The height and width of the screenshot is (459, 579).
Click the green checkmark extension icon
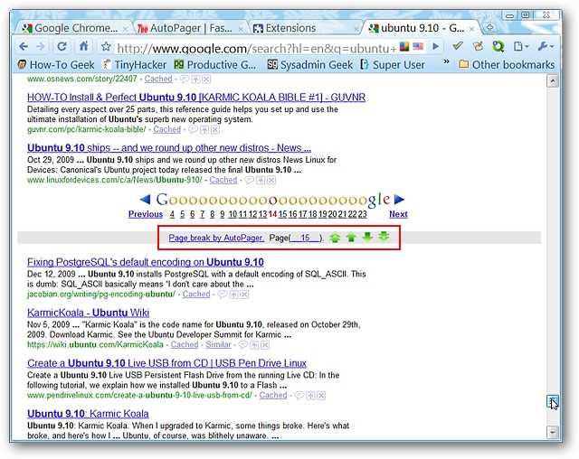coord(458,46)
